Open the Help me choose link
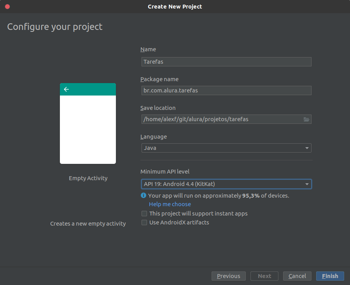The image size is (350, 285). point(170,204)
